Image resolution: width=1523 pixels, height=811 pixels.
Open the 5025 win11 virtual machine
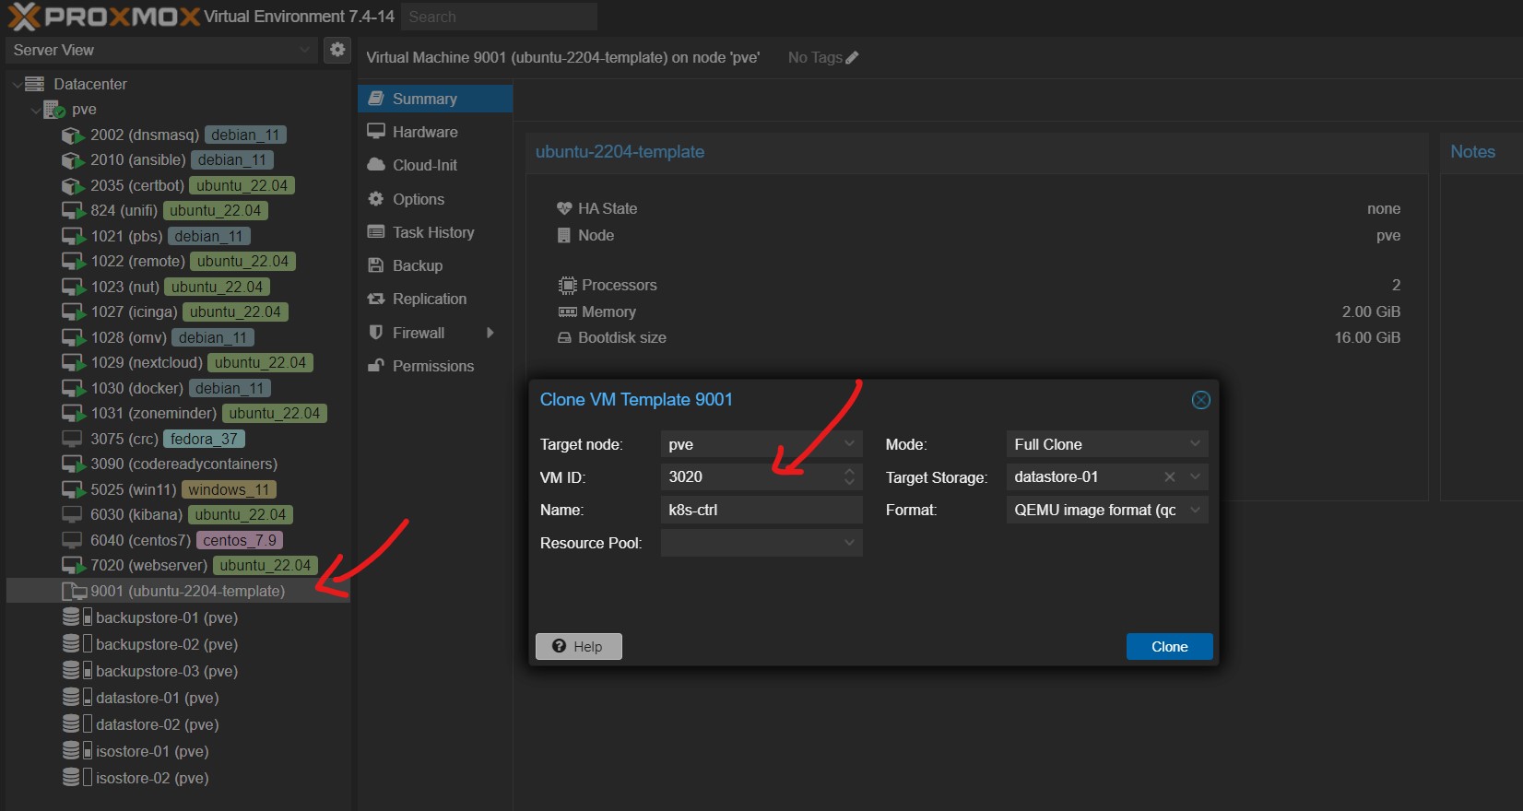point(133,489)
